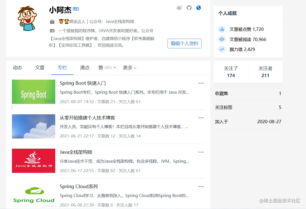Viewport: 306px width, 209px height.
Task: Click the trending 掘力值 icon
Action: pos(222,49)
